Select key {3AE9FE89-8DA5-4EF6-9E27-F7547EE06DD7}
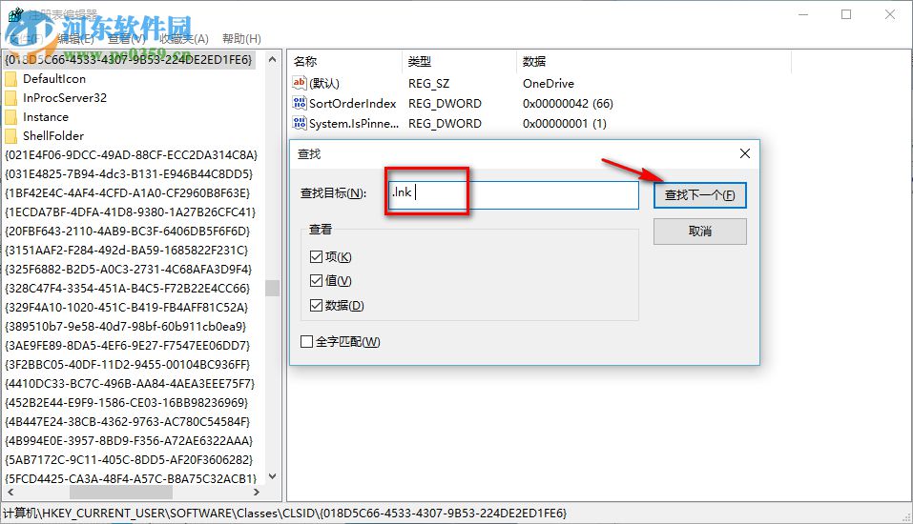 coord(128,346)
